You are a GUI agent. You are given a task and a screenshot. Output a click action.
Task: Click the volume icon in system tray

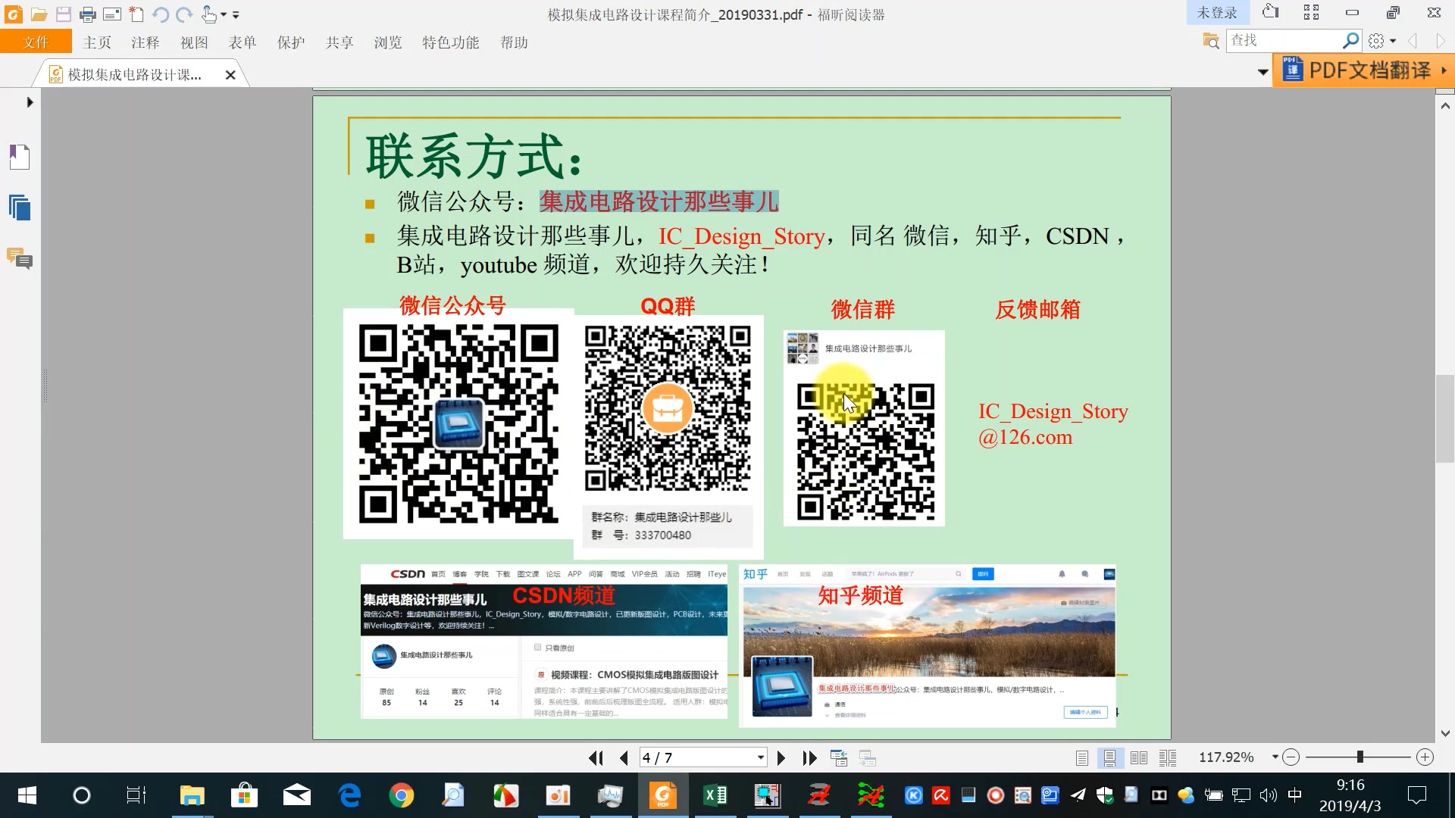pos(1268,795)
